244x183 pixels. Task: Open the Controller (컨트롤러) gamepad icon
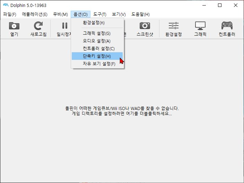click(227, 26)
